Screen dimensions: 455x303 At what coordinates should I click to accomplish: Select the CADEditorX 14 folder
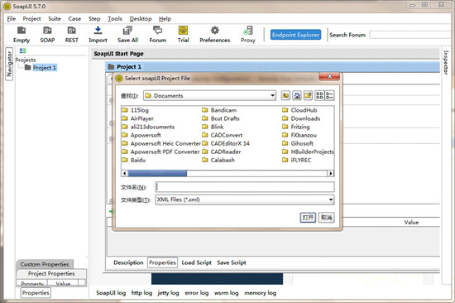click(x=226, y=143)
